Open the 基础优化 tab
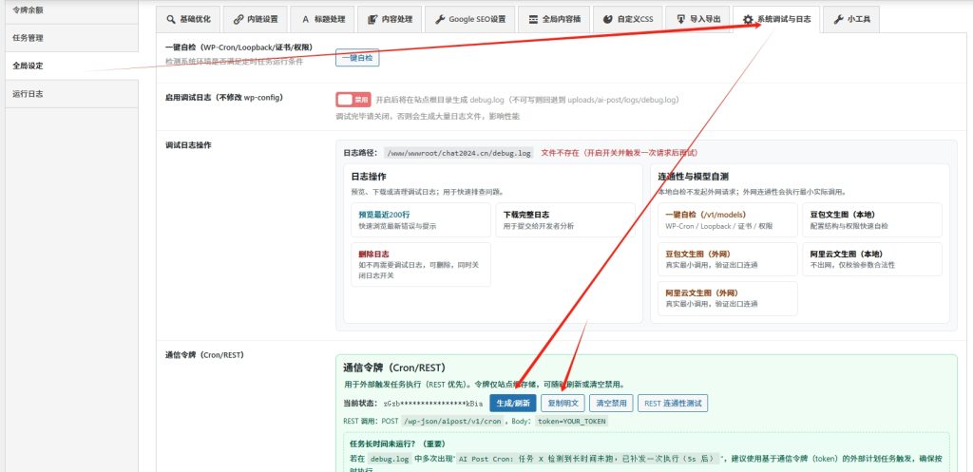Screen dimensions: 973x472 click(x=189, y=19)
